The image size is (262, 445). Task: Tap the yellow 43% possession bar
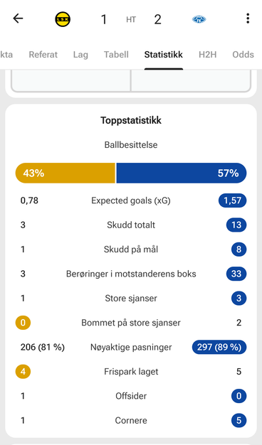click(65, 173)
